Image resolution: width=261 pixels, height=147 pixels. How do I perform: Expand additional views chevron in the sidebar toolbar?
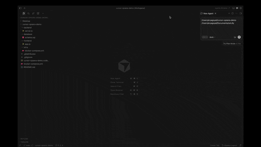[x=43, y=13]
